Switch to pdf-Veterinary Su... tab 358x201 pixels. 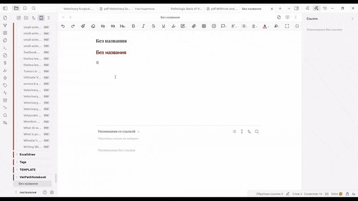pos(115,8)
